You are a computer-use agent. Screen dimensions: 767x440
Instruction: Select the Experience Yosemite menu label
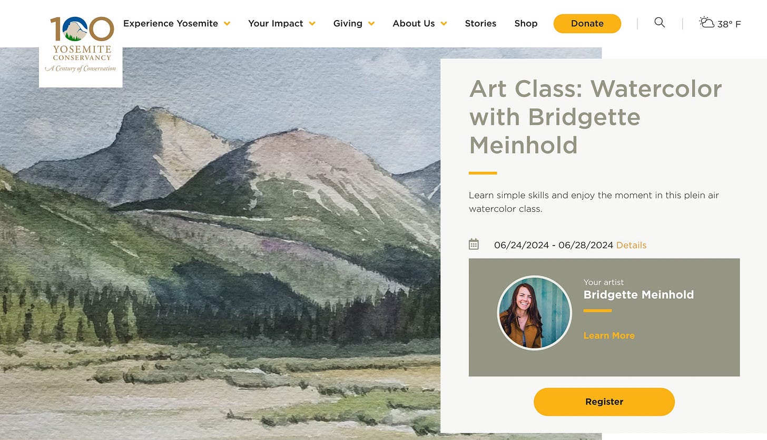click(x=171, y=23)
